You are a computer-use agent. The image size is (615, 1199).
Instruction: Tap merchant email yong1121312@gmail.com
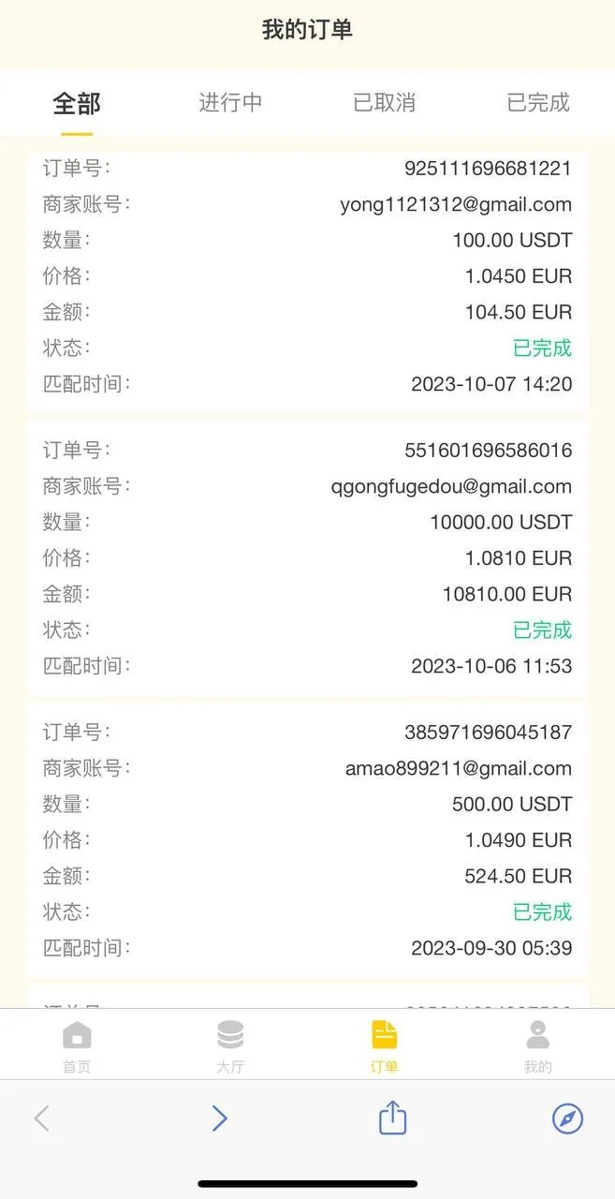(x=456, y=204)
